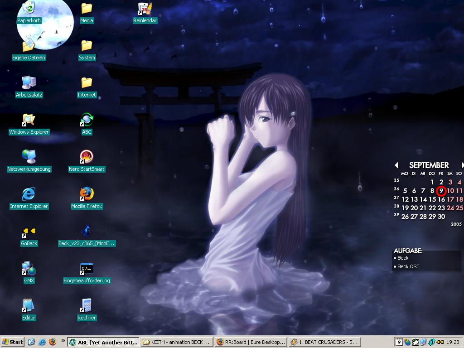
Task: Select September 16 in the calendar
Action: 441,199
